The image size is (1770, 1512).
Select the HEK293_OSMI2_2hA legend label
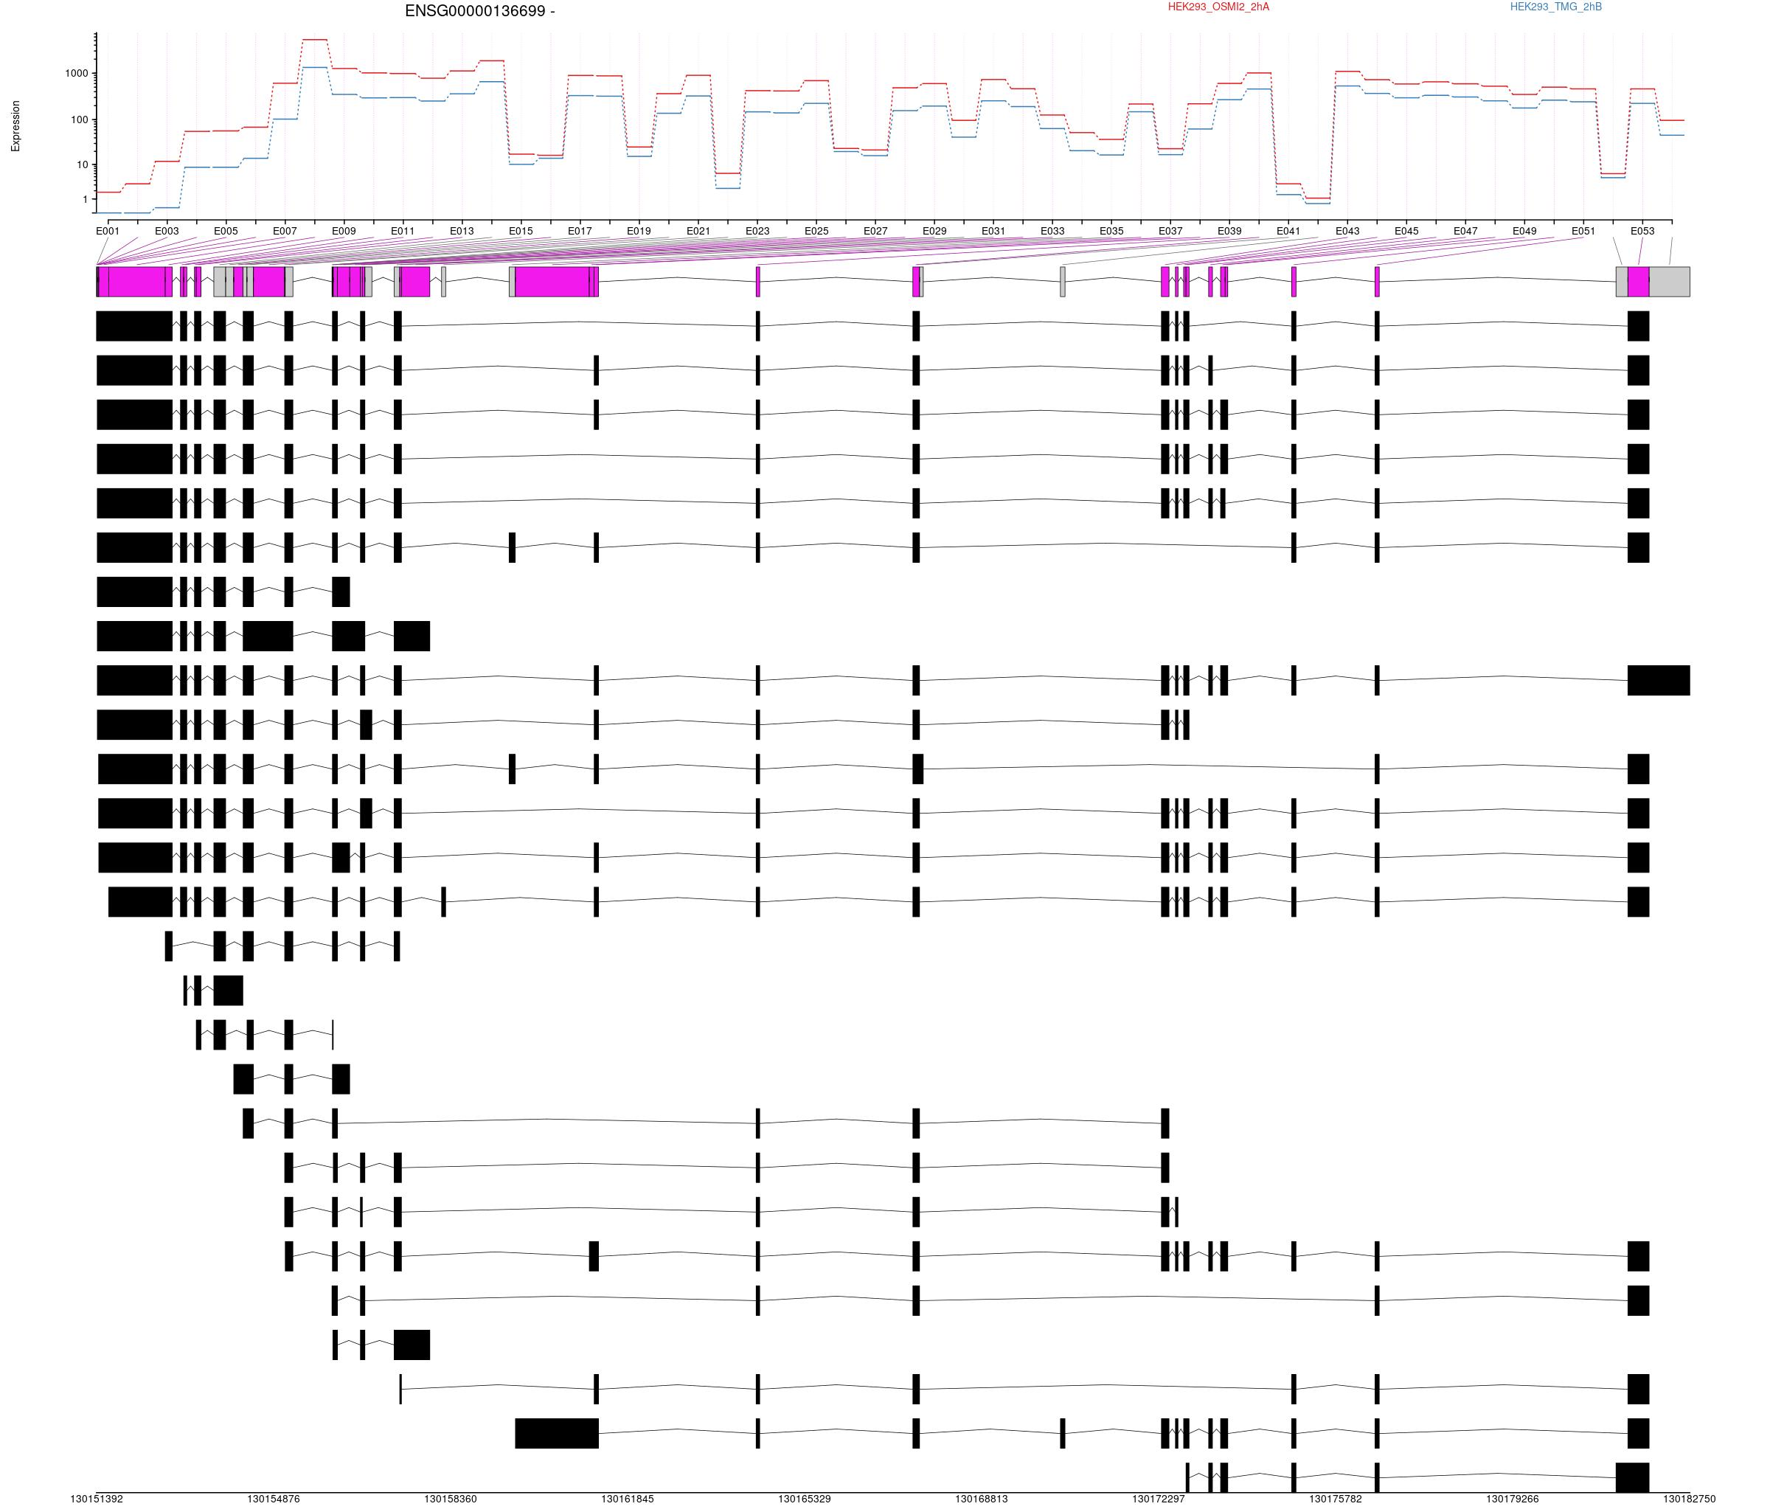1218,7
